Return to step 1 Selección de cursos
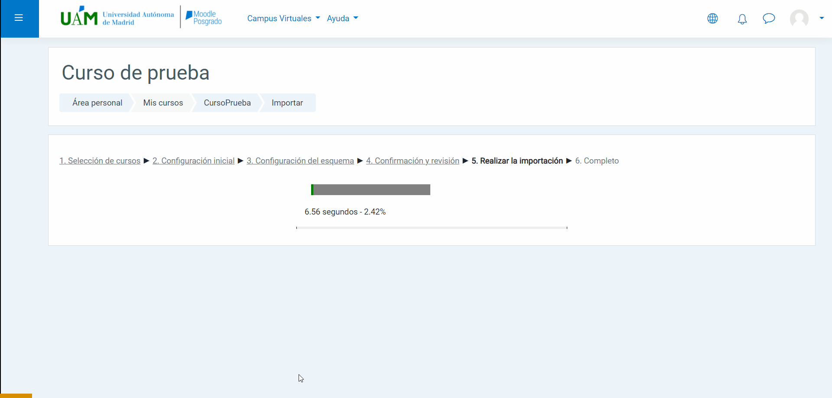 click(x=100, y=161)
